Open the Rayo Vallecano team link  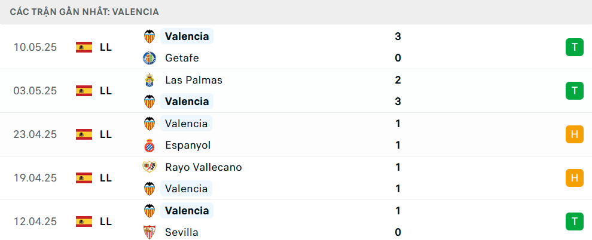tap(203, 167)
